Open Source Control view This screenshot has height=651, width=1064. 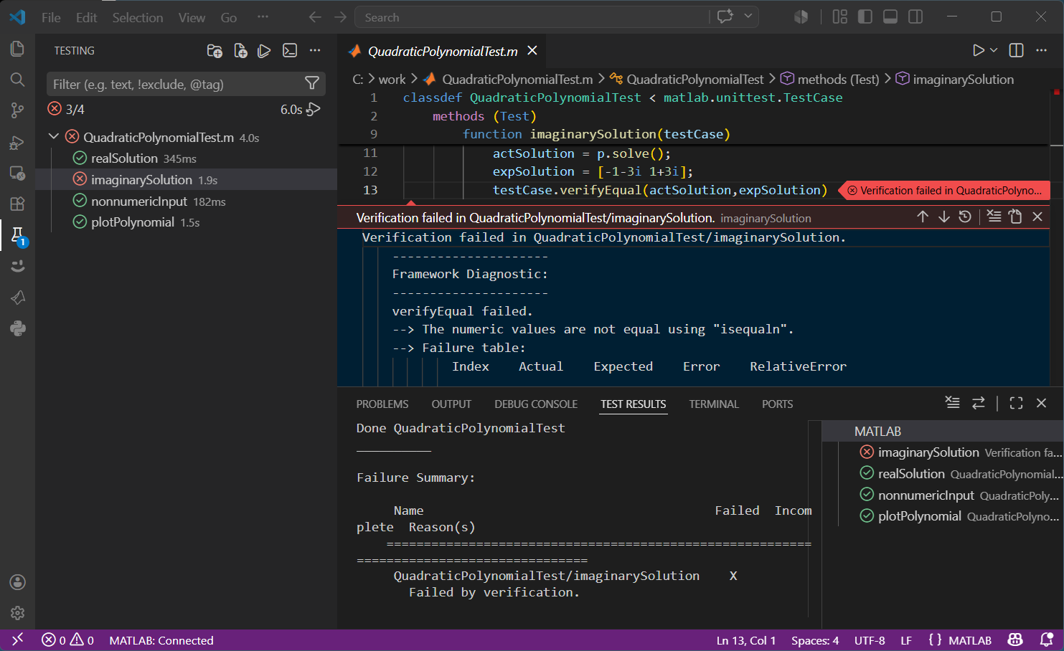point(17,110)
